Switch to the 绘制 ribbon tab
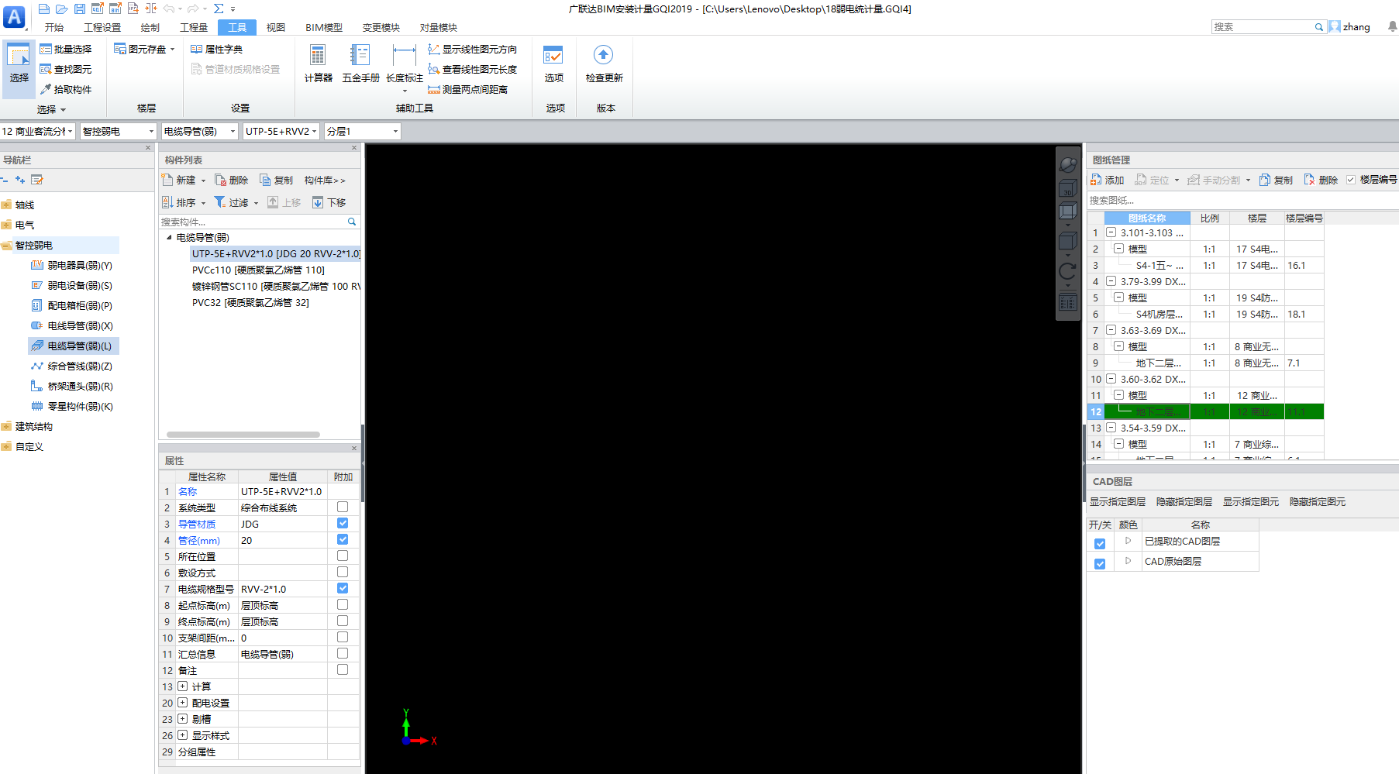1399x774 pixels. tap(150, 27)
